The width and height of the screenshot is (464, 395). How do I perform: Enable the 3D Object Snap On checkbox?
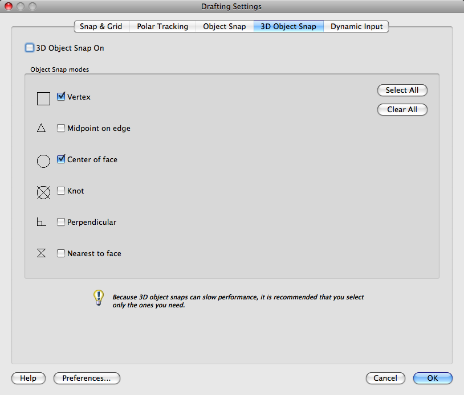(30, 48)
